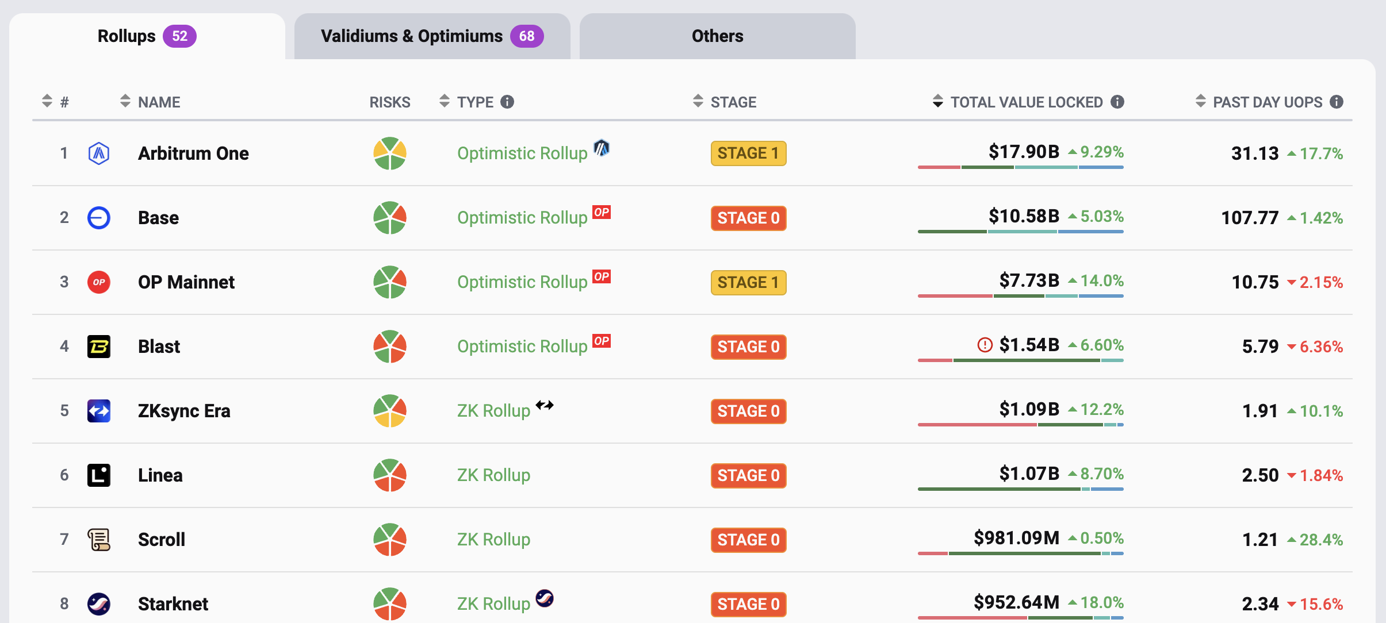Click OP Mainnet STAGE 1 badge
The height and width of the screenshot is (623, 1386).
point(749,282)
